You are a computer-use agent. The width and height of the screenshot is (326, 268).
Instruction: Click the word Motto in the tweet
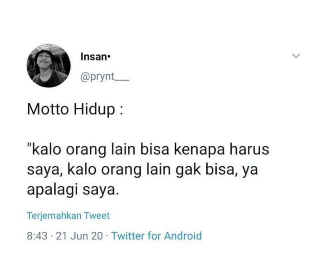(x=48, y=109)
